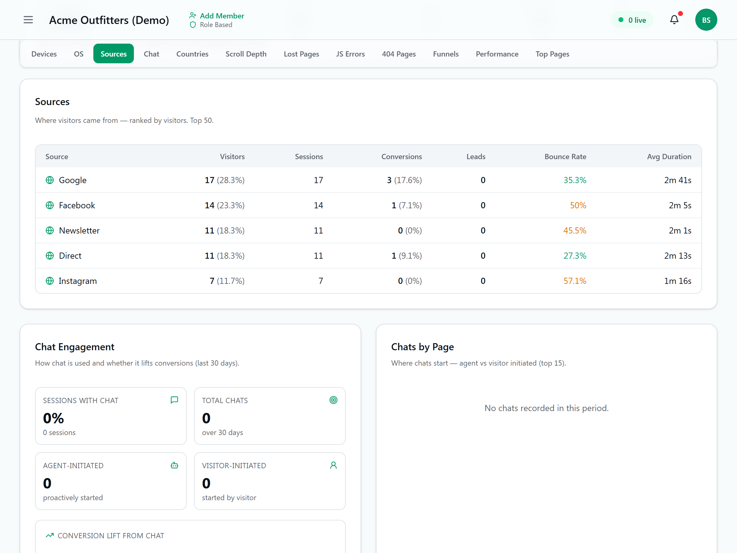
Task: Click the target icon in Total Chats card
Action: pos(333,400)
